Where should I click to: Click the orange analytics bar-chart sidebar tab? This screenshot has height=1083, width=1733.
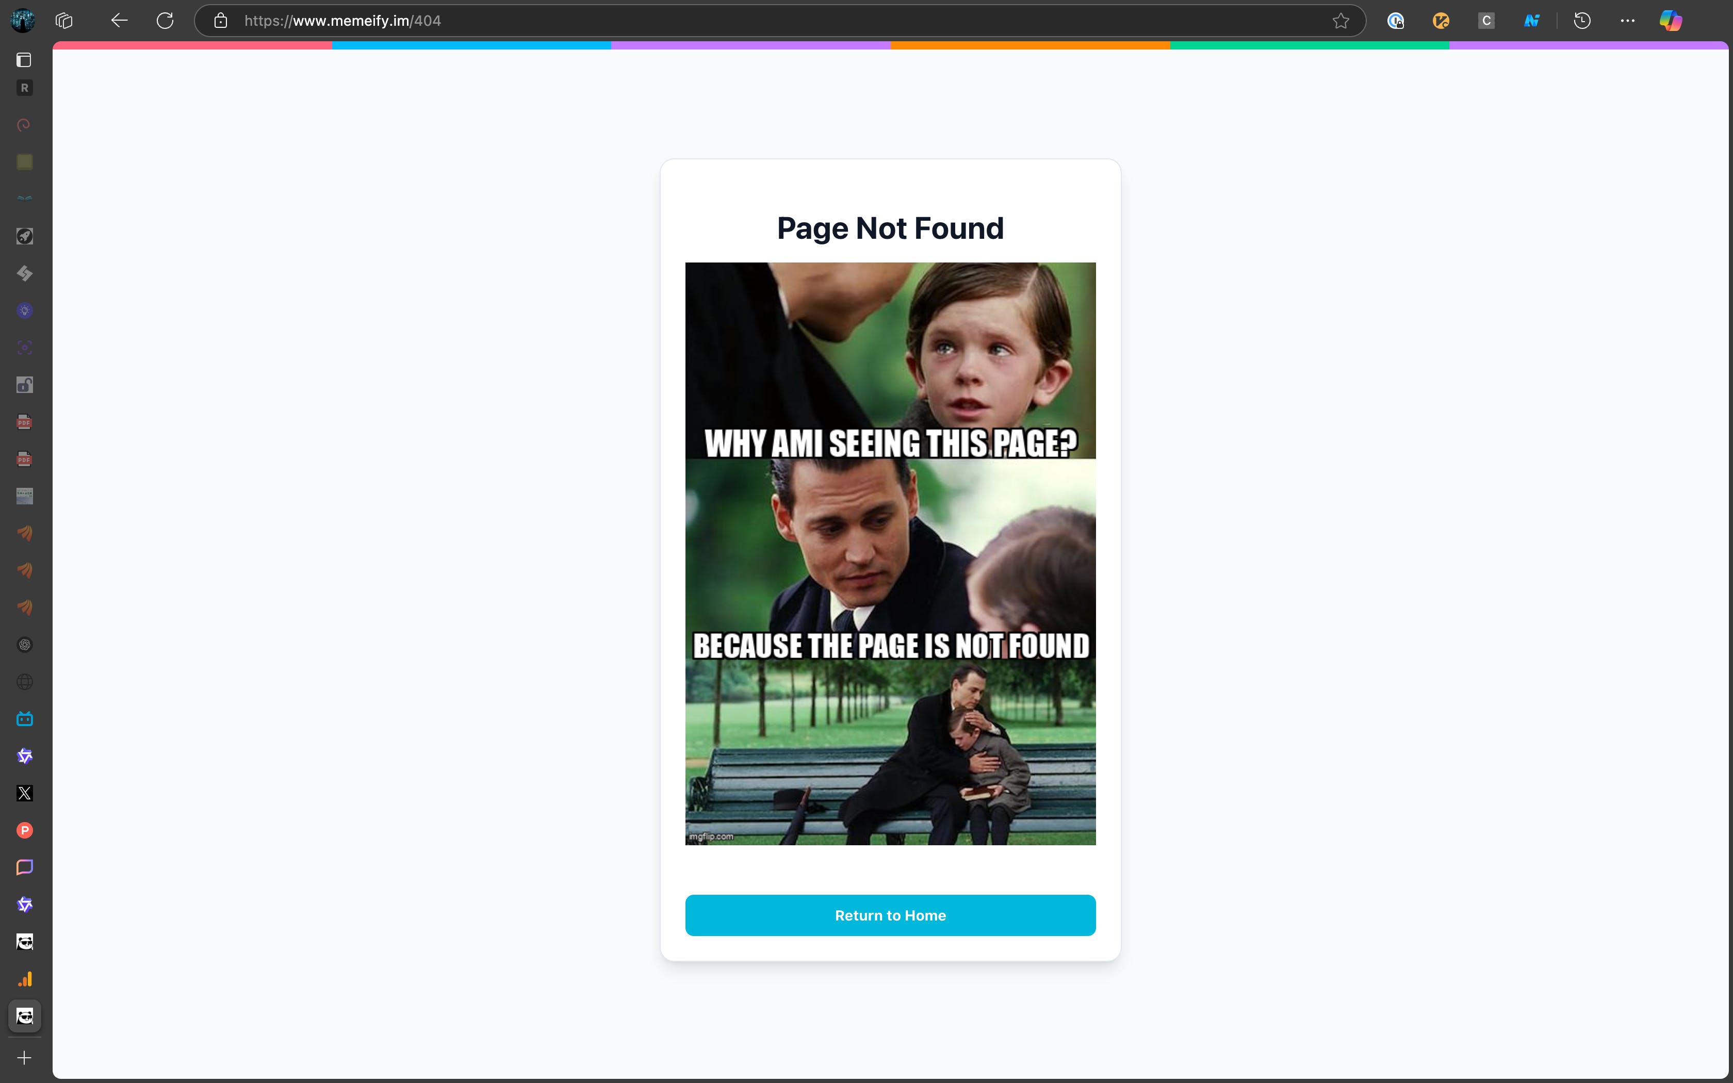24,979
